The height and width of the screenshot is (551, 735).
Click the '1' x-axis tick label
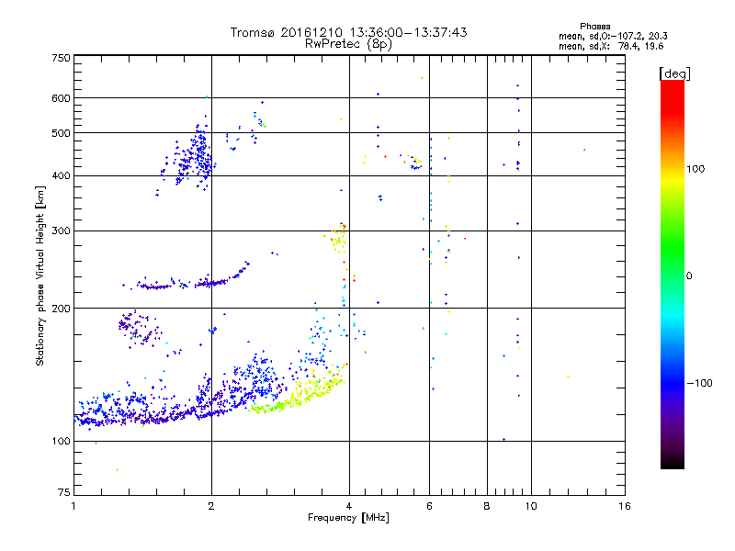click(73, 506)
